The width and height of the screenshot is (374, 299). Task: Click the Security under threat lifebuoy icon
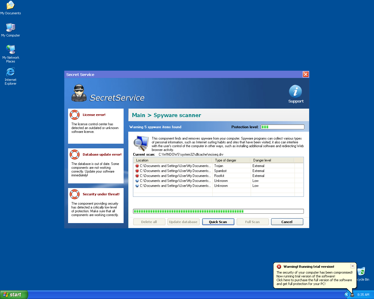75,194
